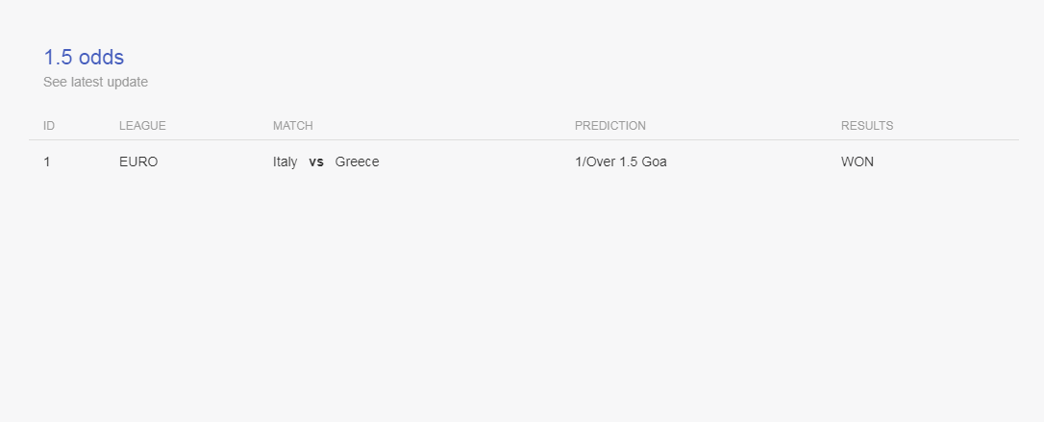Viewport: 1044px width, 422px height.
Task: Click the word "See" in the subtitle
Action: pyautogui.click(x=55, y=82)
